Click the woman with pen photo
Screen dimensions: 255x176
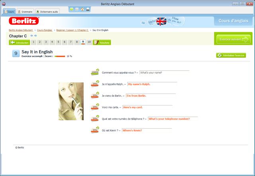[x=71, y=101]
